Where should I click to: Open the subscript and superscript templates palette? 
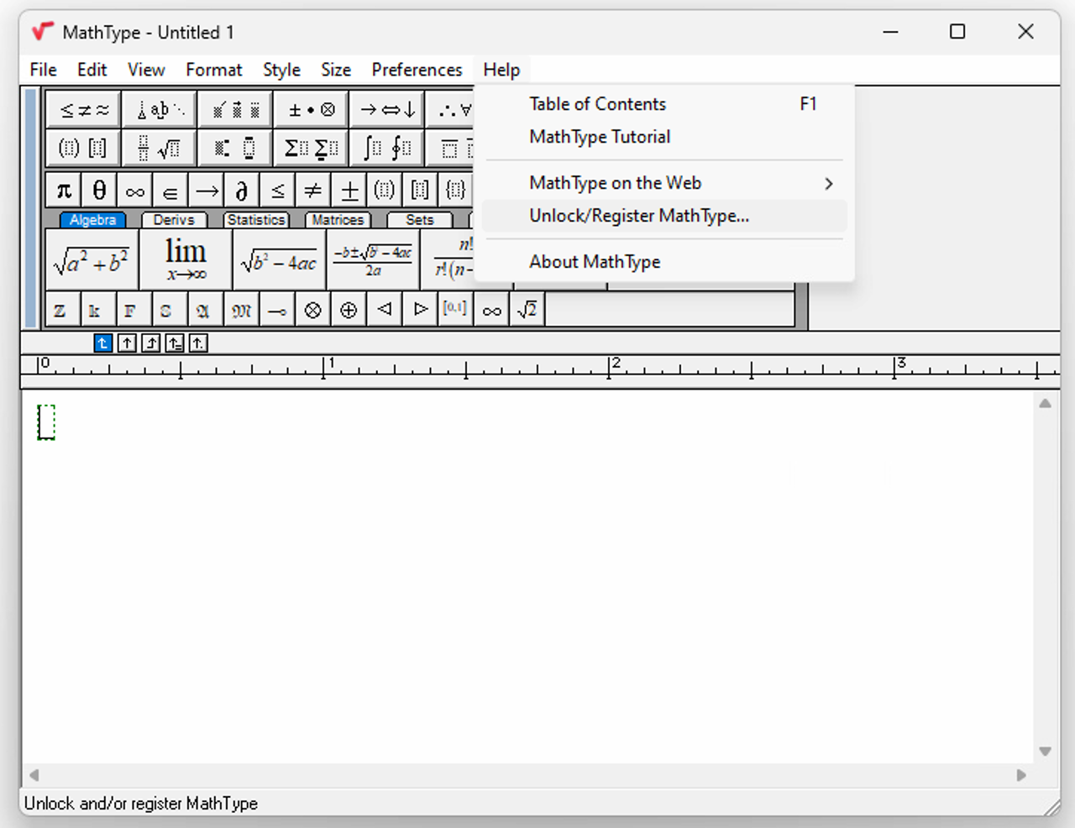pyautogui.click(x=235, y=149)
